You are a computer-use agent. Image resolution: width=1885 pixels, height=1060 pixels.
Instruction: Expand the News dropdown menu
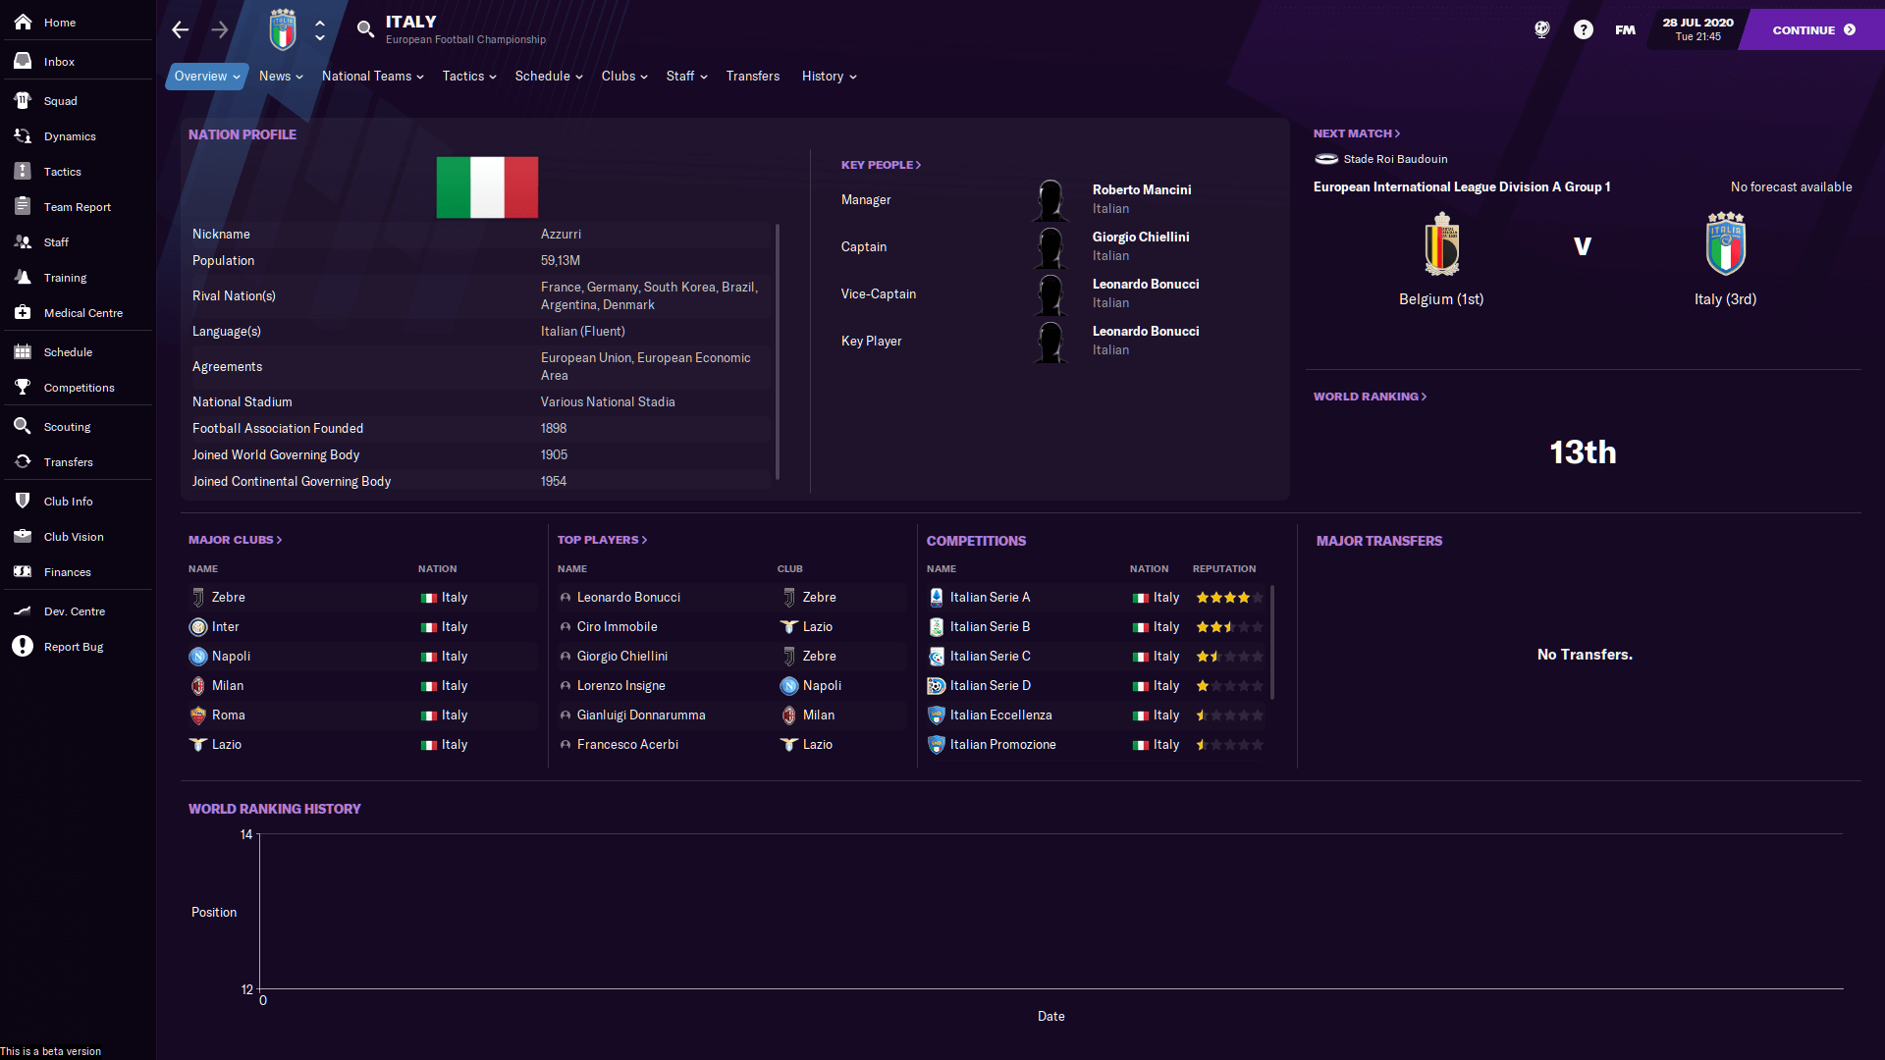(x=281, y=76)
